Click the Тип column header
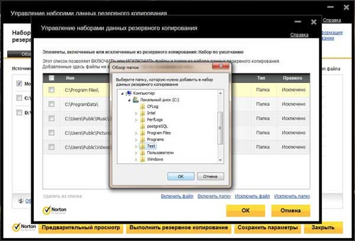355x241 pixels. pyautogui.click(x=261, y=78)
